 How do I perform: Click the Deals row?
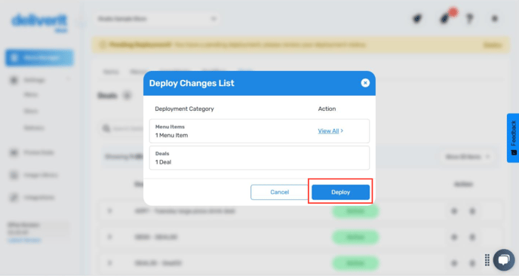pyautogui.click(x=259, y=158)
